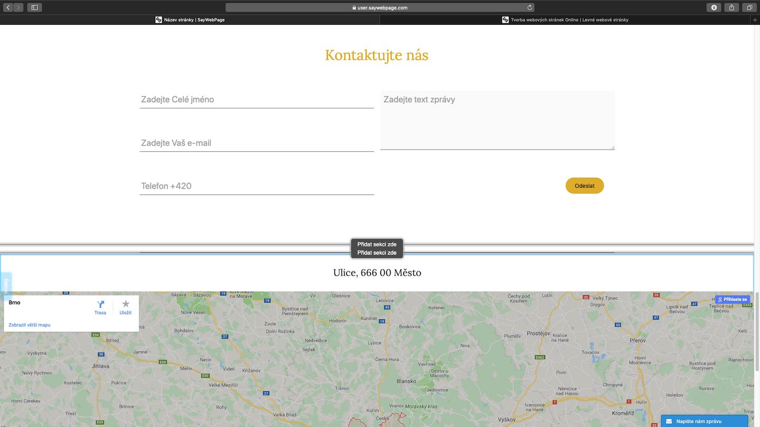Go back with Safari's back arrow
760x427 pixels.
point(8,7)
